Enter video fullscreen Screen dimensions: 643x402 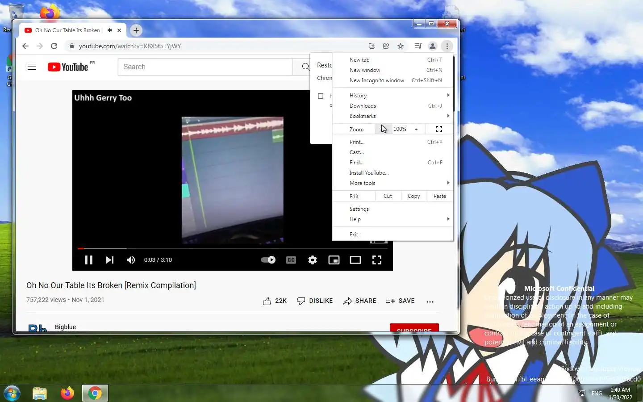pyautogui.click(x=377, y=260)
